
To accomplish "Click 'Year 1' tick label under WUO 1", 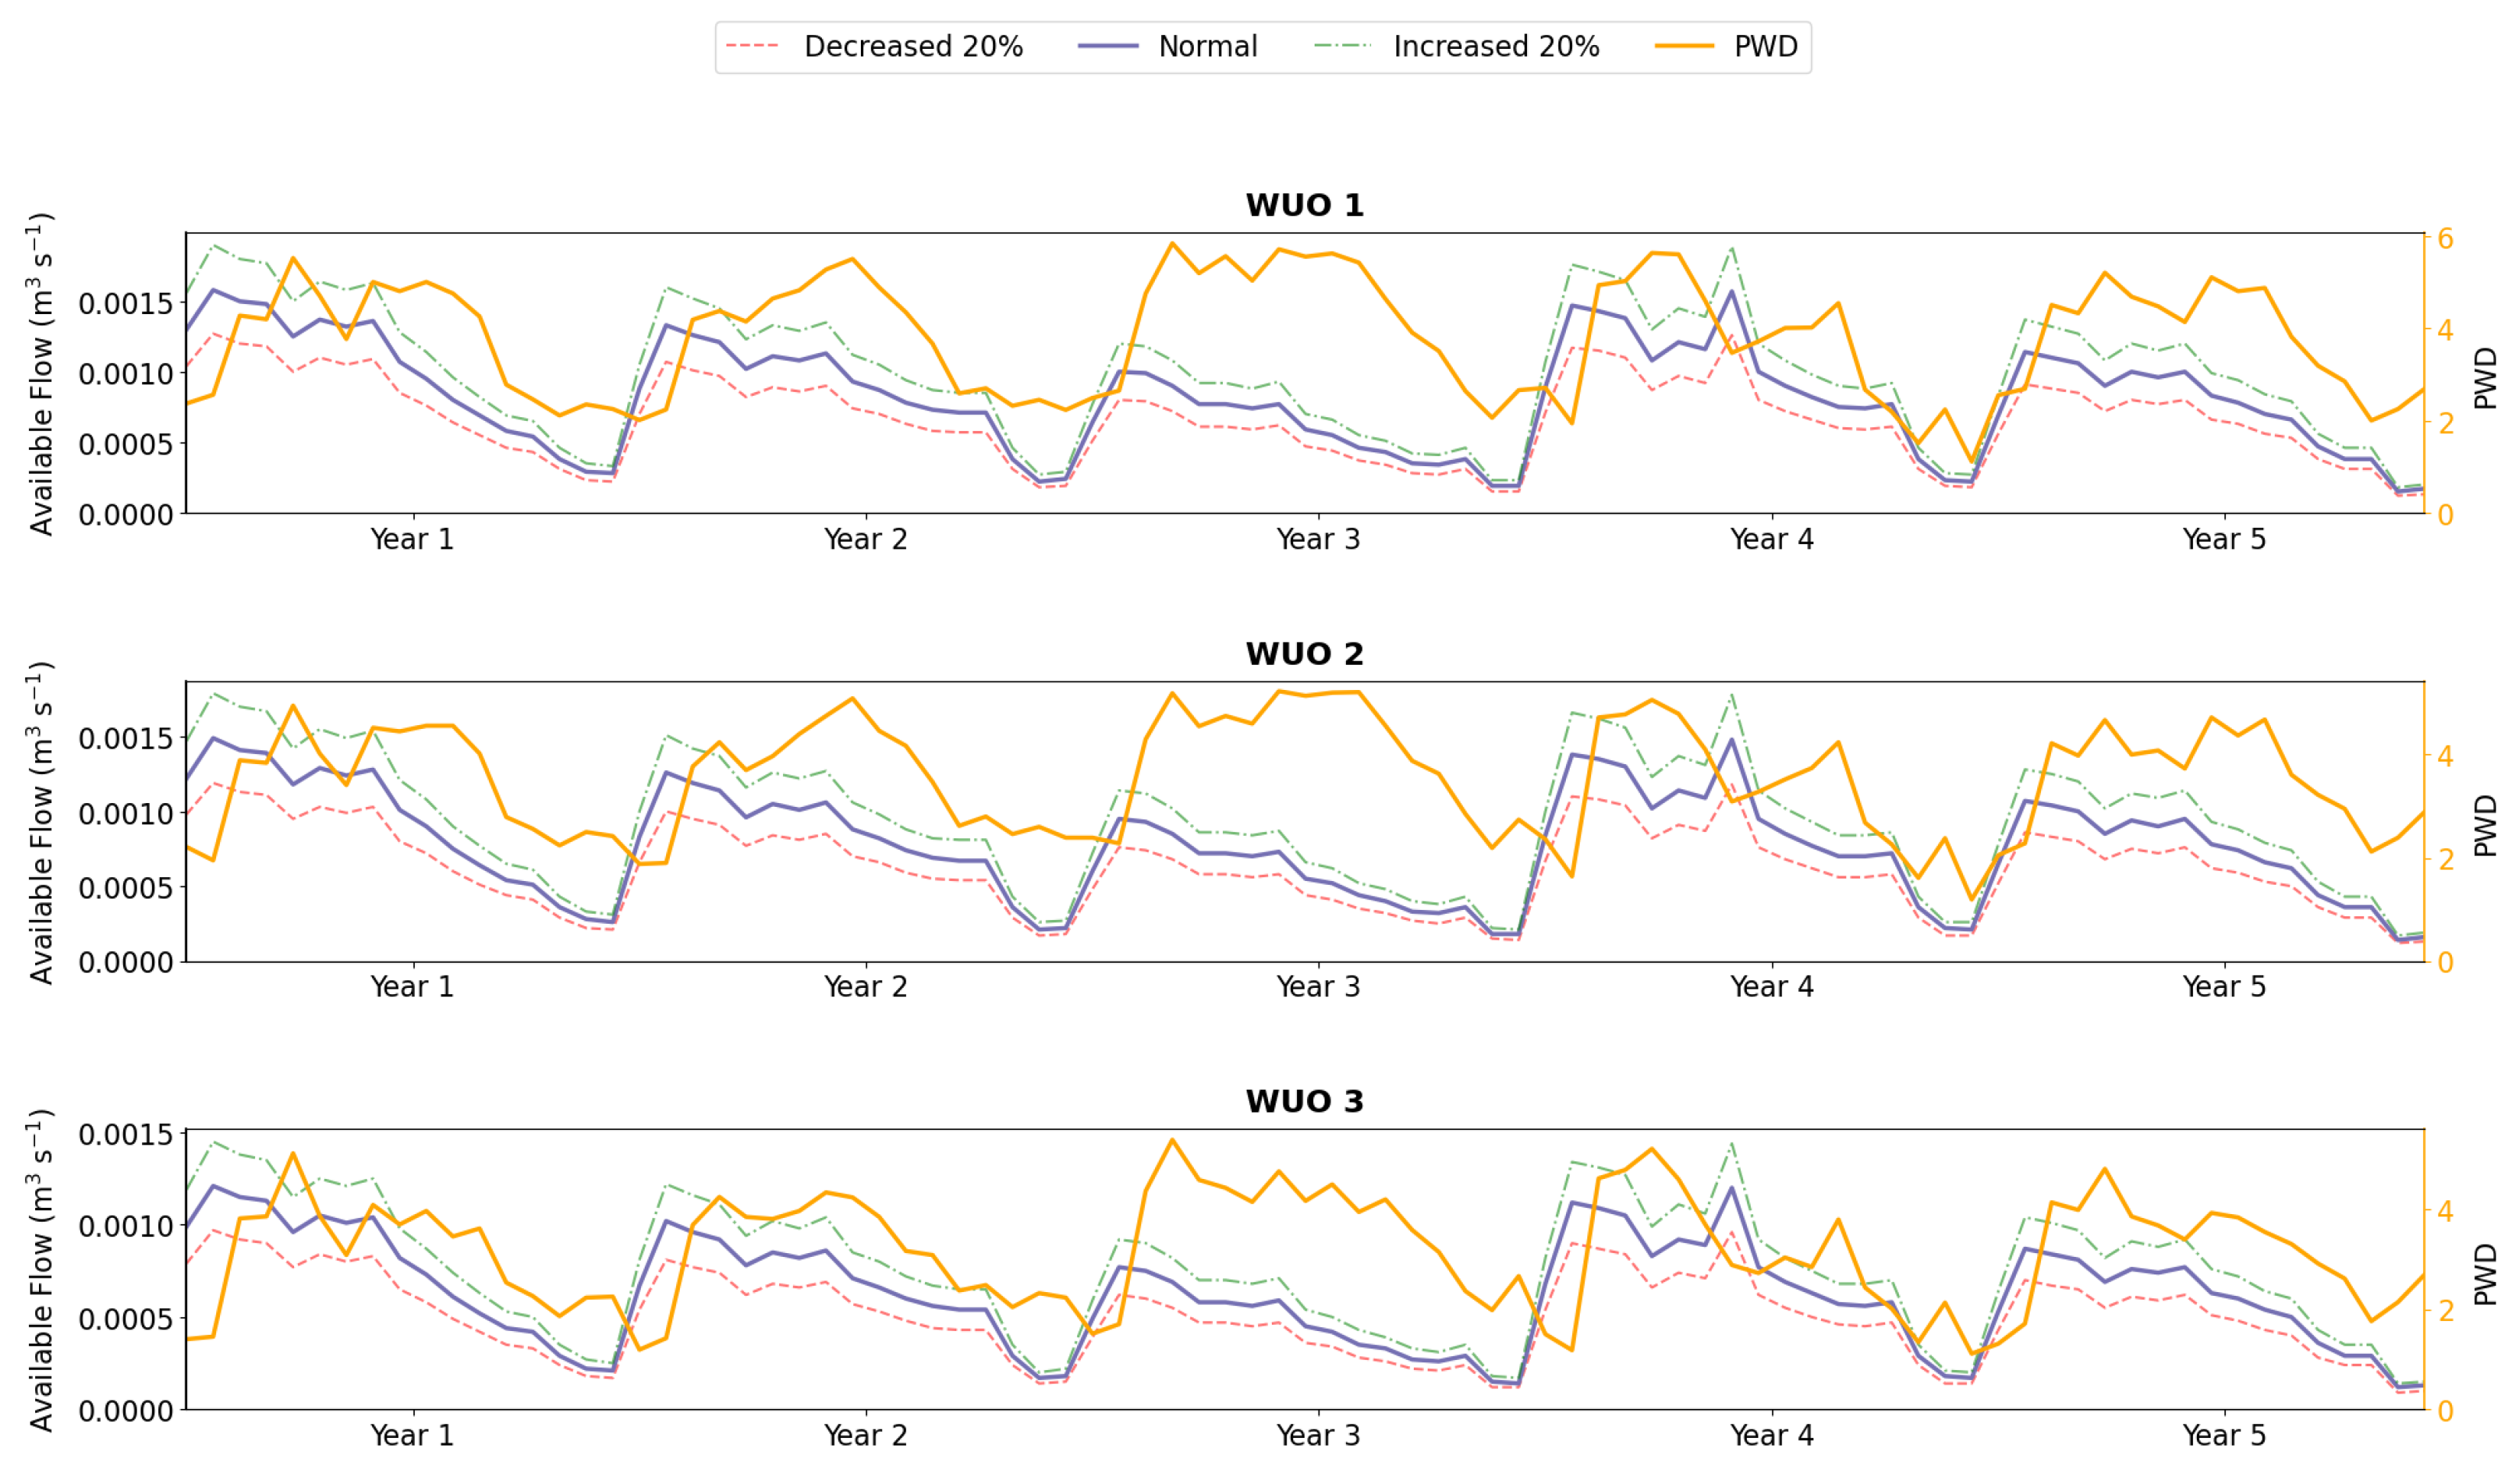I will [412, 540].
